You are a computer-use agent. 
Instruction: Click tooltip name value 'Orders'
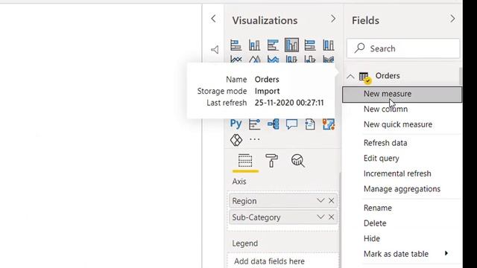(x=267, y=80)
